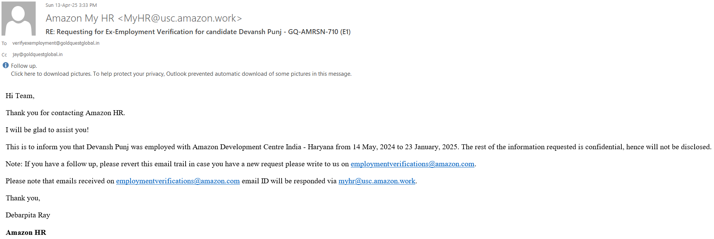The height and width of the screenshot is (239, 714).
Task: Click the Debarpita Ray signature name
Action: pos(28,215)
